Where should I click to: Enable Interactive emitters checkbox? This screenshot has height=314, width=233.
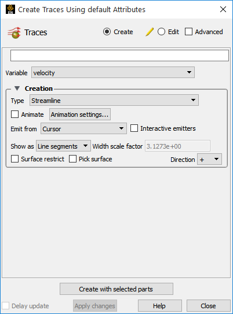click(x=134, y=128)
